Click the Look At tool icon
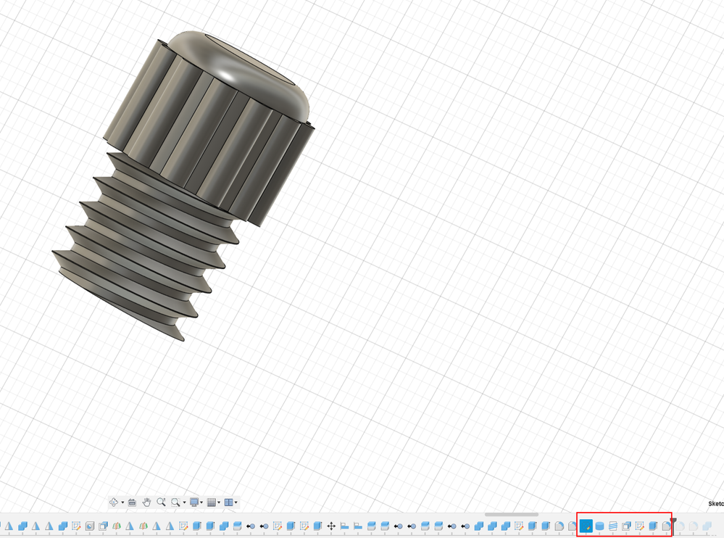 click(x=132, y=502)
